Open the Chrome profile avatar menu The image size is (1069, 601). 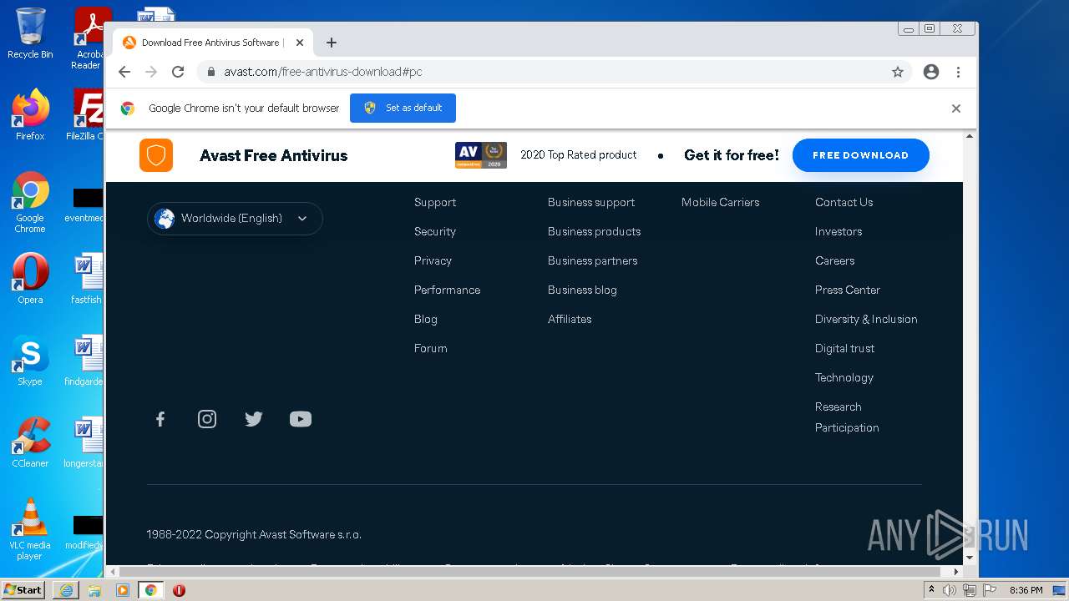point(931,72)
